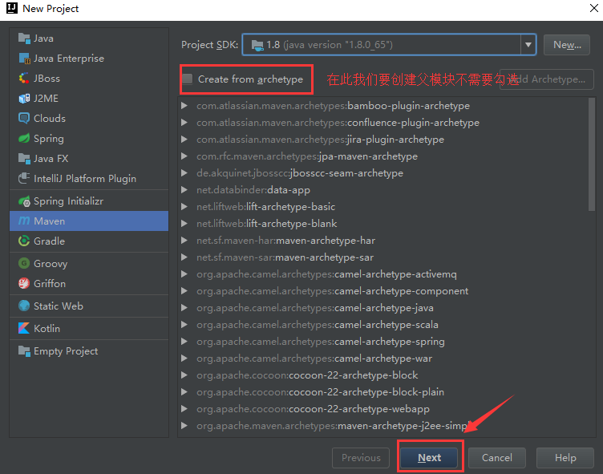
Task: Expand net.databinder data-app entry
Action: click(x=184, y=190)
